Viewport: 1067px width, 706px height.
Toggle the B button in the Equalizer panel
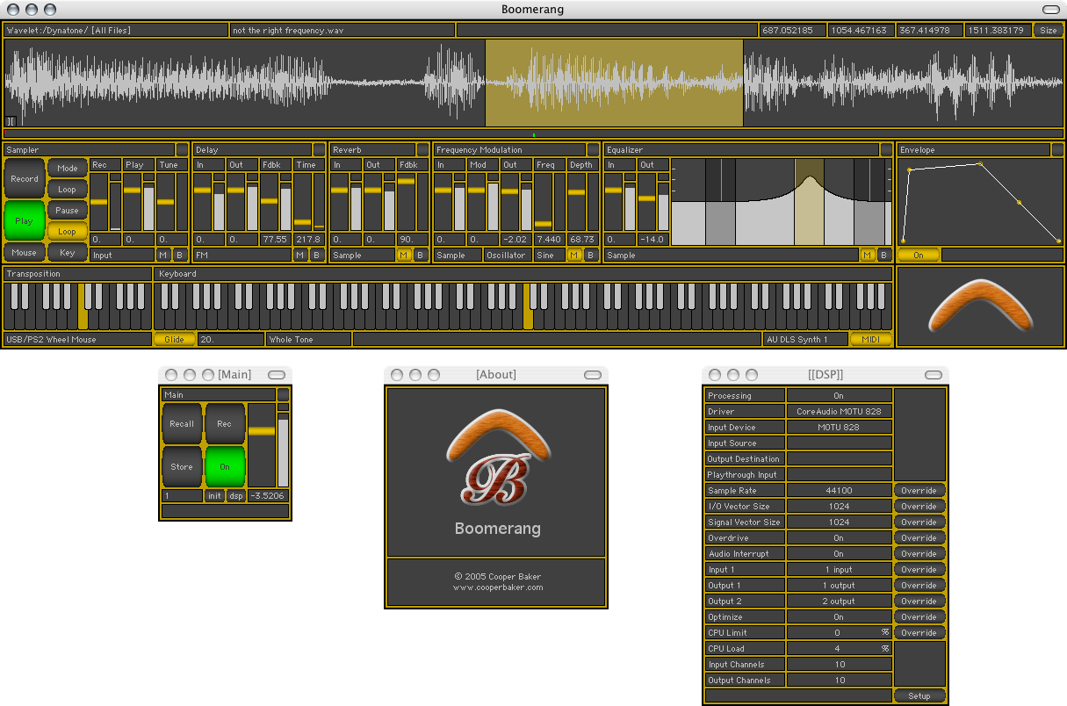point(883,256)
